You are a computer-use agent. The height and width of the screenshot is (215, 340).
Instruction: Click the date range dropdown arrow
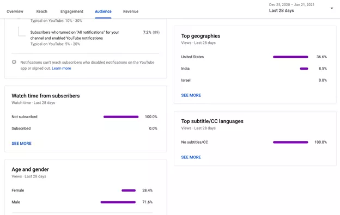click(331, 9)
